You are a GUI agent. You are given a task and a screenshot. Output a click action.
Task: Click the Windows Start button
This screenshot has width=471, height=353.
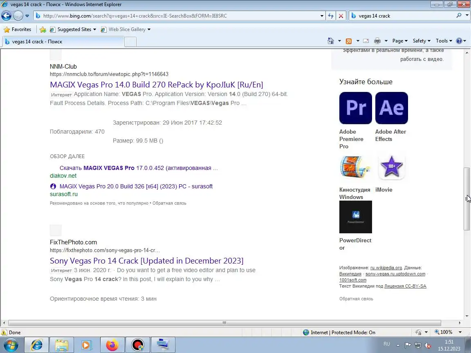point(11,345)
